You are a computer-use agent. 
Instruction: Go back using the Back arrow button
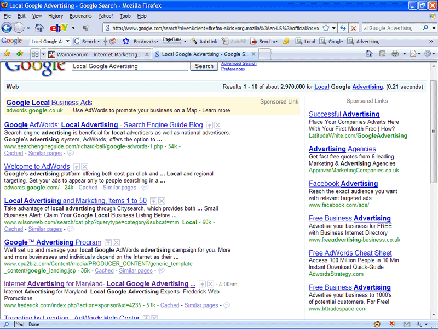point(7,28)
